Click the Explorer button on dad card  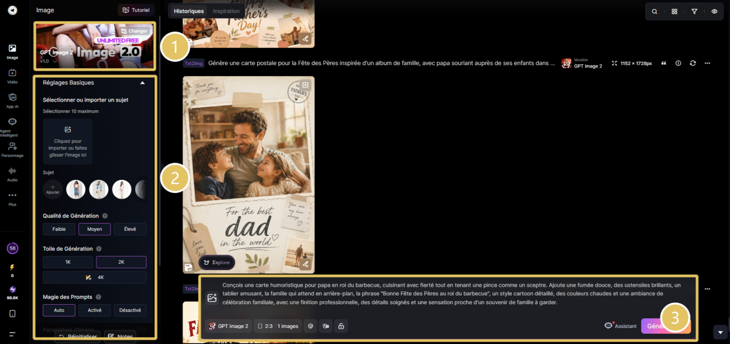[x=217, y=262]
